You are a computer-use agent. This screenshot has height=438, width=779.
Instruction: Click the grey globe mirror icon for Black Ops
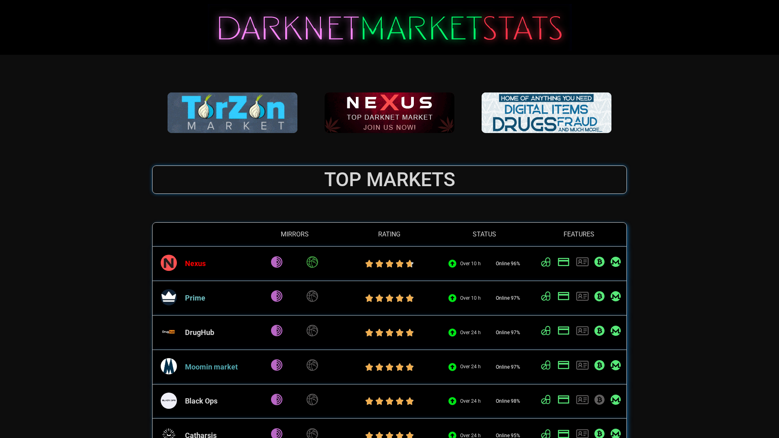click(x=312, y=399)
